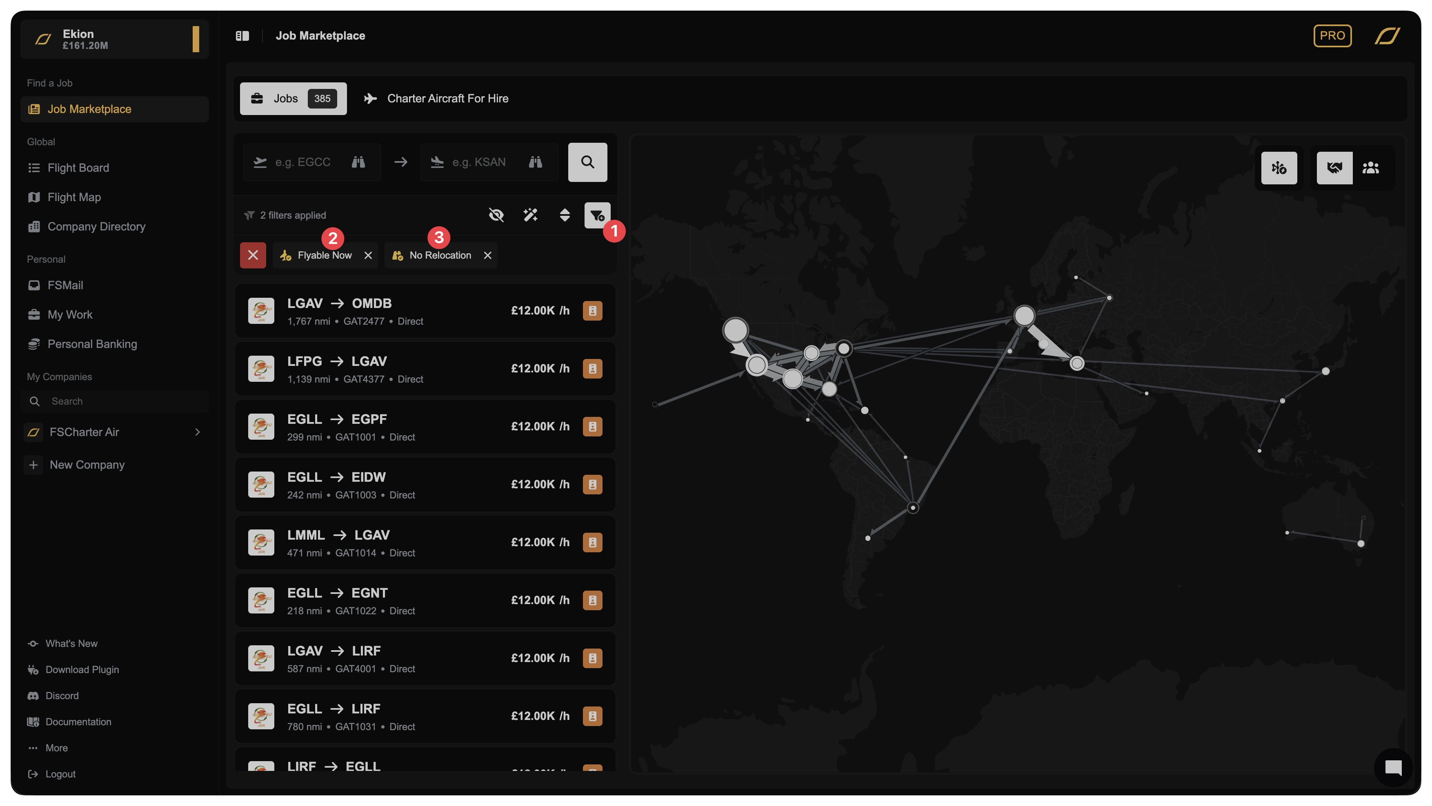This screenshot has width=1432, height=806.
Task: Click arrival airport binoculars icon
Action: pos(535,162)
